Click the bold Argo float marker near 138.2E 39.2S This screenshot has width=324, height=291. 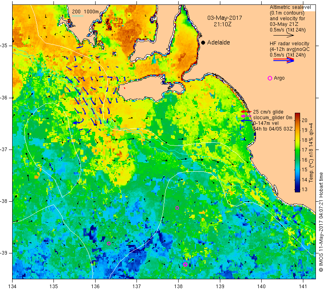click(x=185, y=265)
